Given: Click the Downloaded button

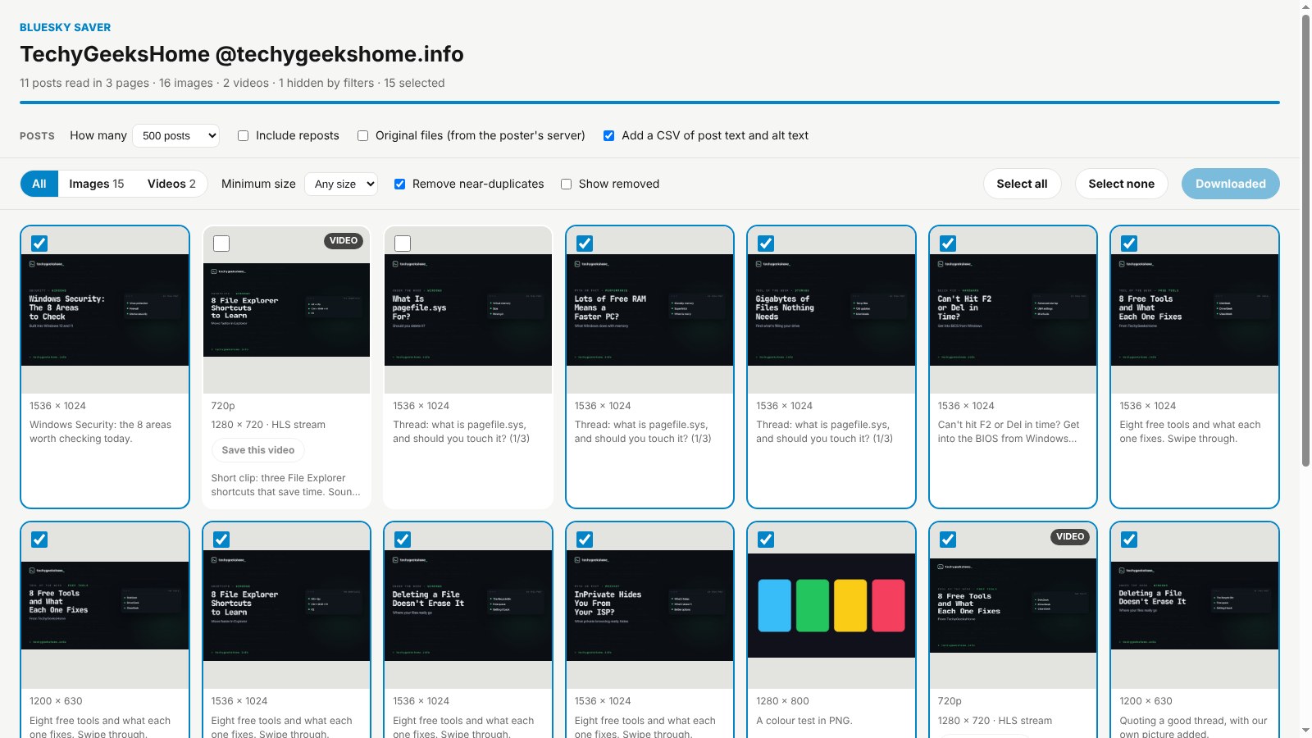Looking at the screenshot, I should (x=1230, y=184).
